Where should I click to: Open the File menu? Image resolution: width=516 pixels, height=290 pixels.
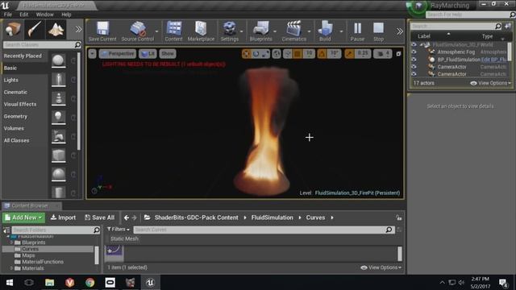(7, 14)
